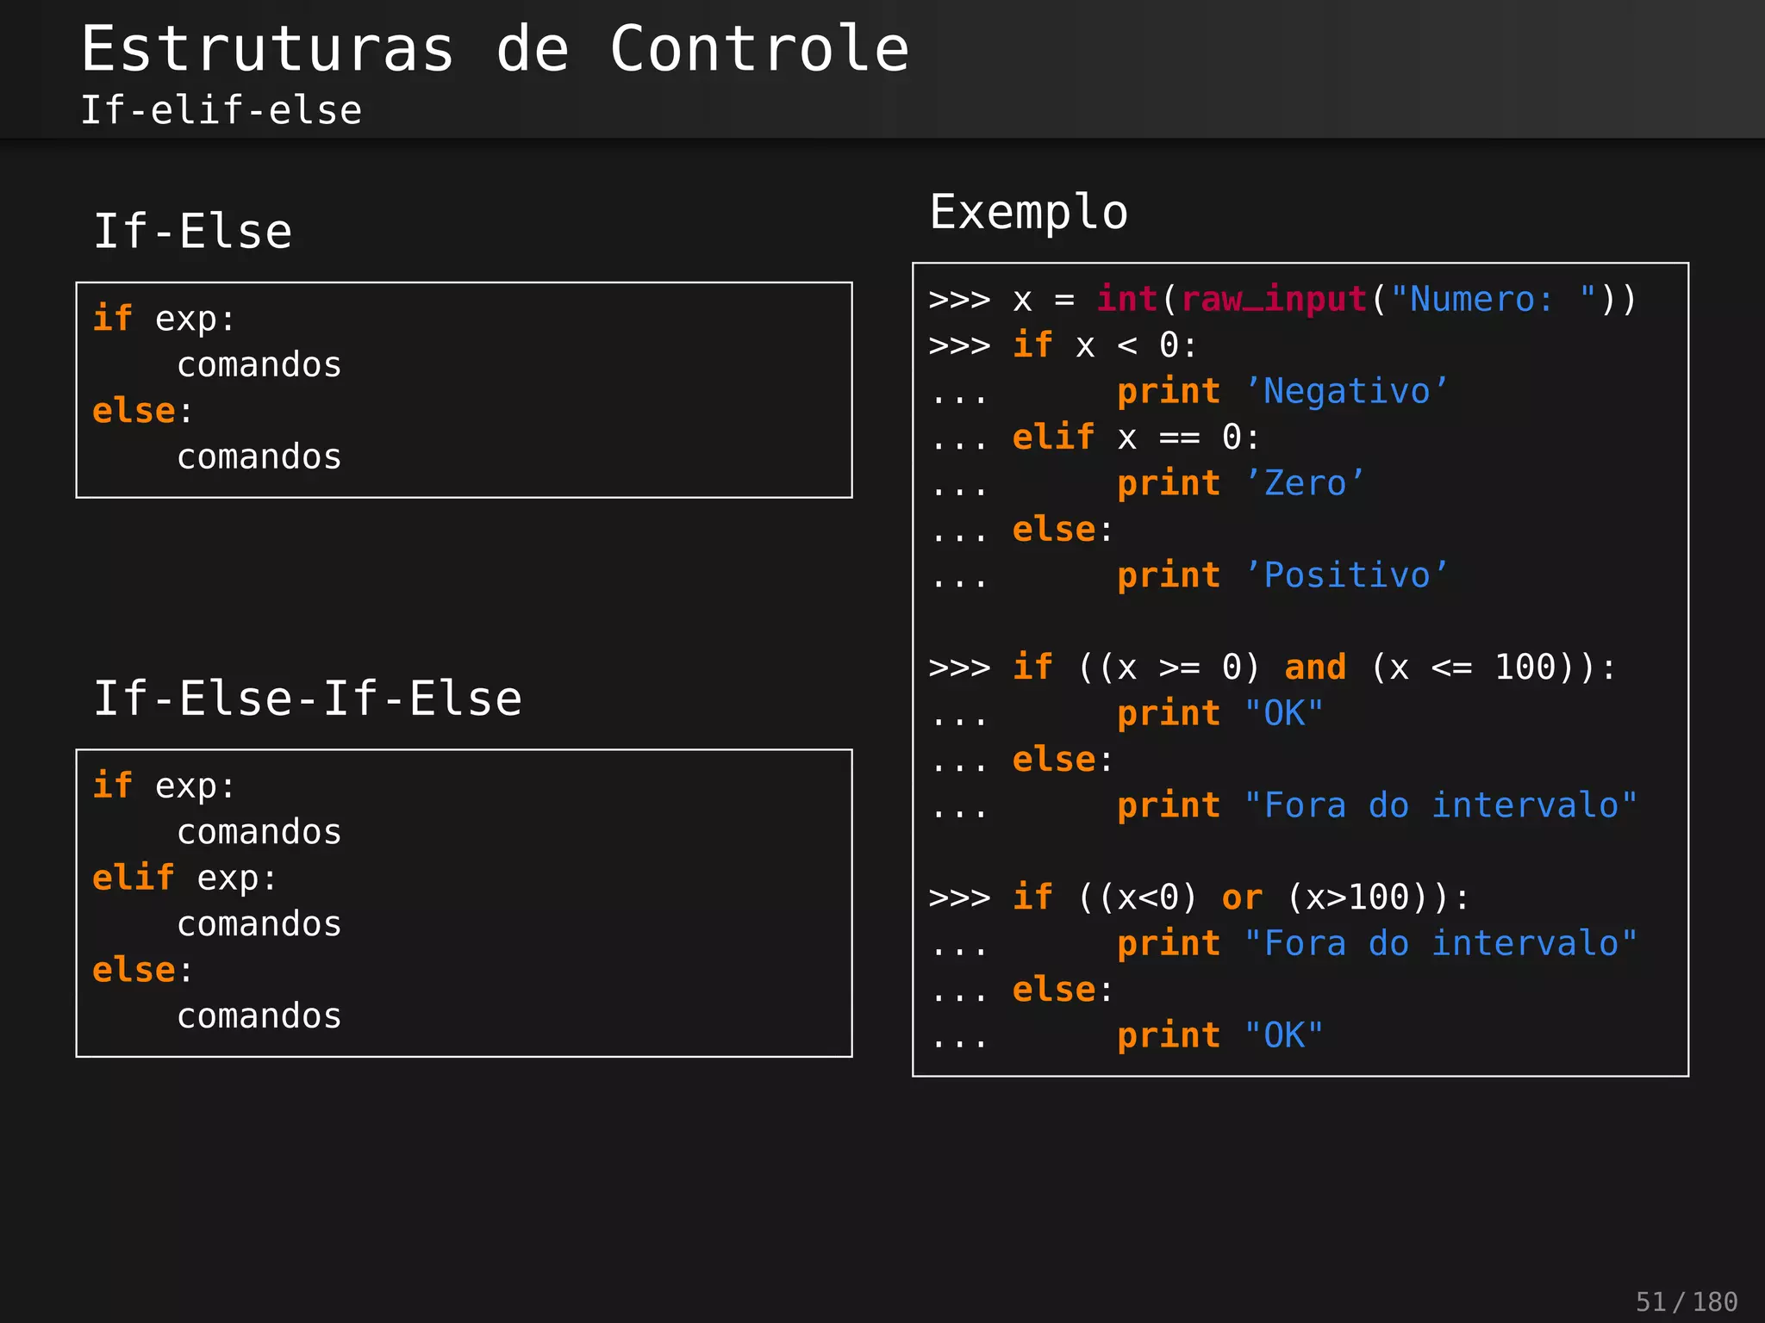Click 'if exp:' in the If-Else box
Screen dimensions: 1765x1323
(x=164, y=320)
